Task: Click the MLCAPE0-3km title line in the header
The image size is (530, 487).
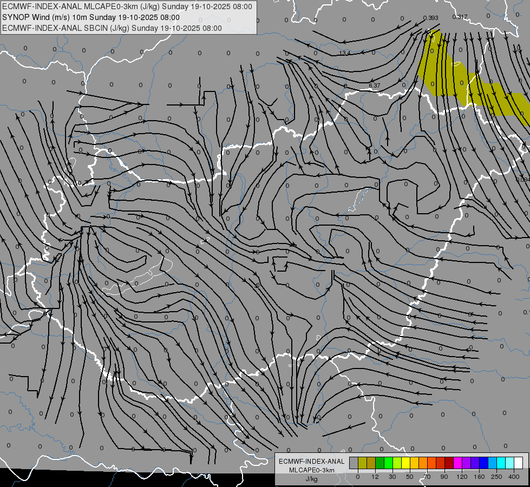Action: click(127, 6)
